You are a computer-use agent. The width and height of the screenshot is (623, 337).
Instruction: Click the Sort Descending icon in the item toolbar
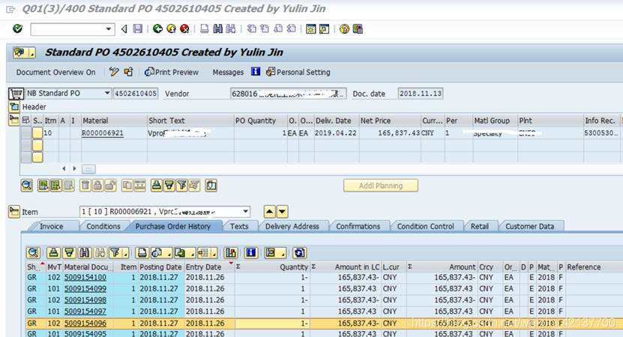pos(169,186)
